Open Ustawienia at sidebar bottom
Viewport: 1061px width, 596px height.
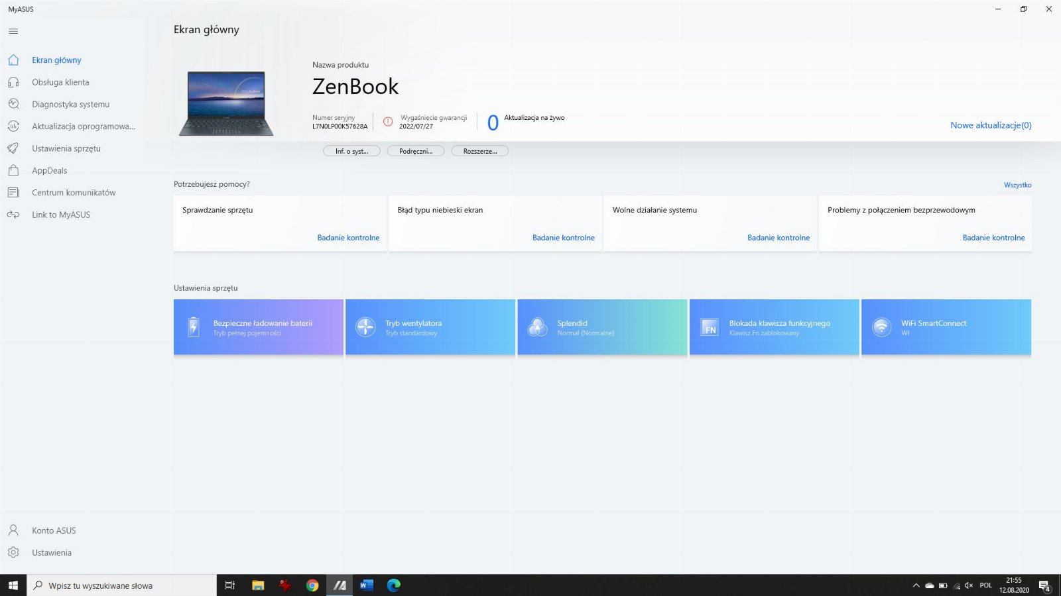[x=52, y=552]
